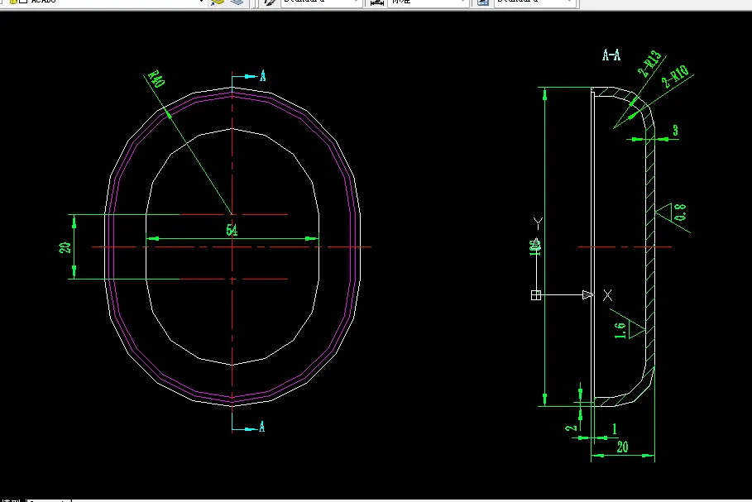Image resolution: width=752 pixels, height=502 pixels.
Task: Select the R40 radius dimension text
Action: click(x=156, y=79)
